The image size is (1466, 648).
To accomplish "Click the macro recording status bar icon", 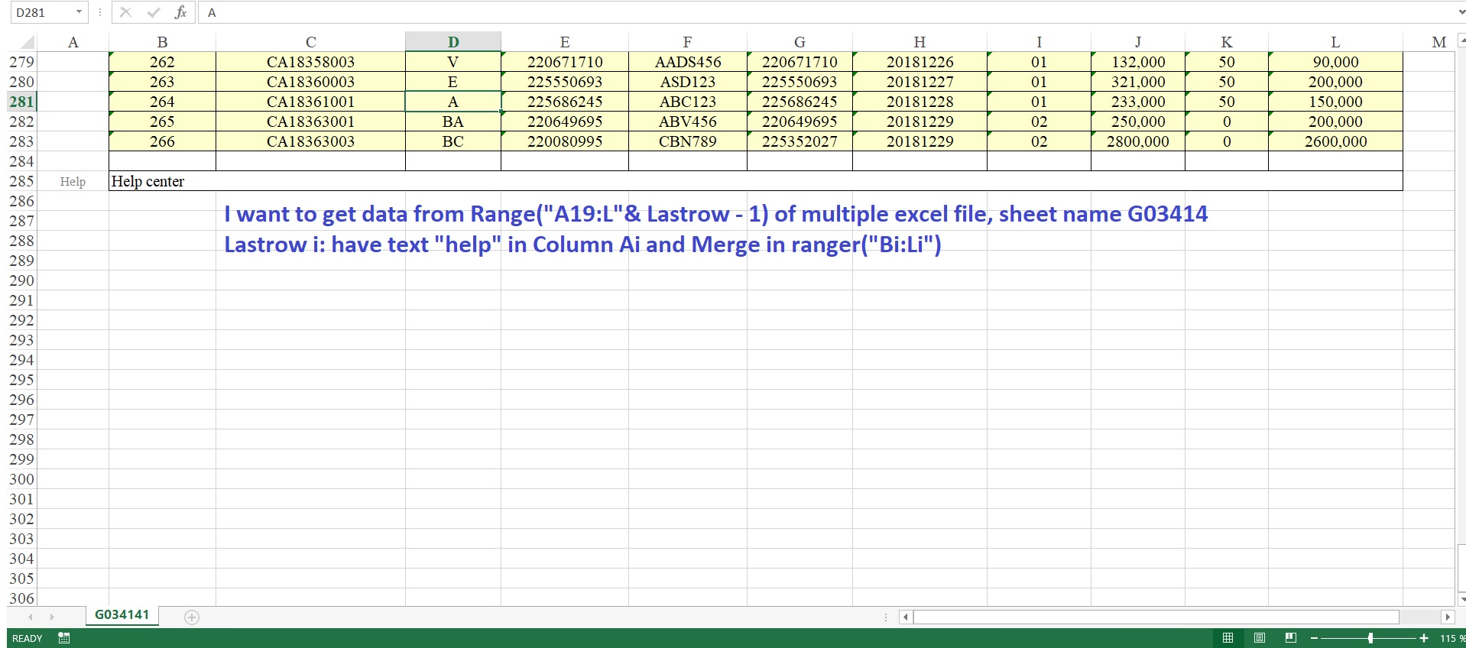I will point(64,638).
